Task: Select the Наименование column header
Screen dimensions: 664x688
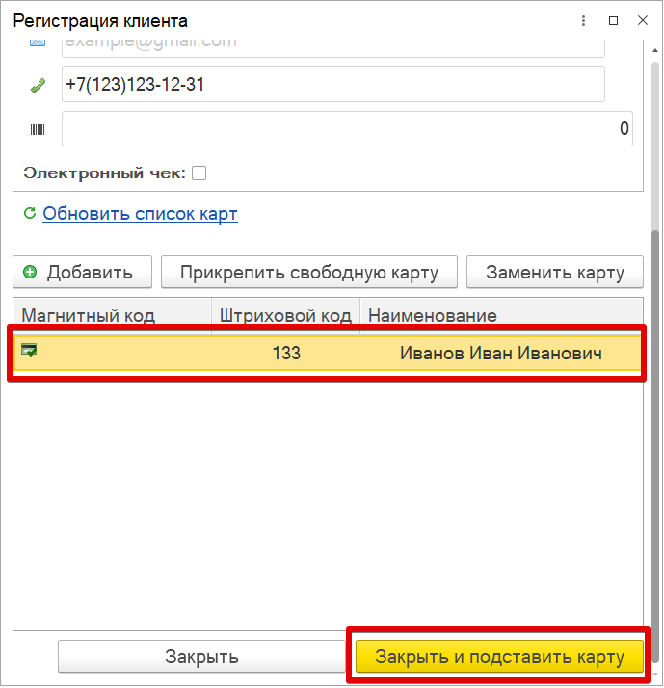Action: coord(501,315)
